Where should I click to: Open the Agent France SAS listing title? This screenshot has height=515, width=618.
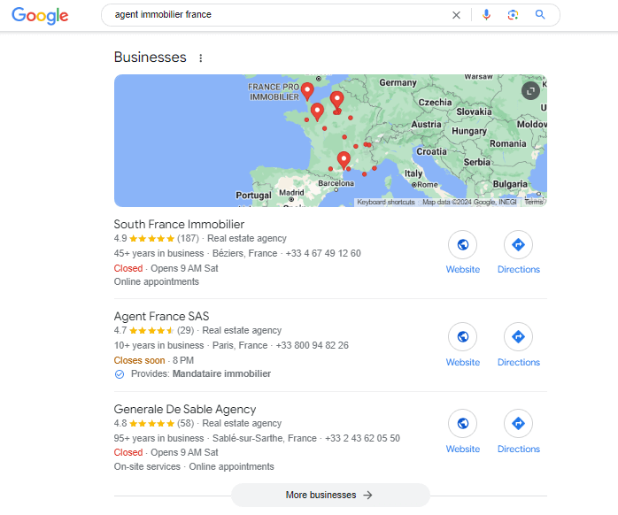161,316
